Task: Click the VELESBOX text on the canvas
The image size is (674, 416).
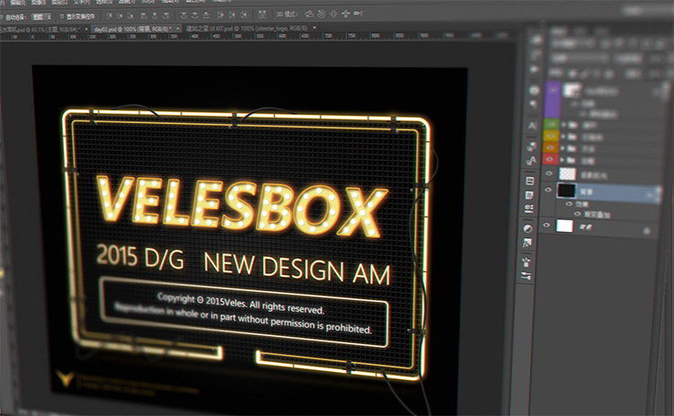Action: [x=241, y=207]
